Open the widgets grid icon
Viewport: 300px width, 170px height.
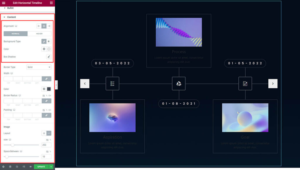click(x=51, y=3)
